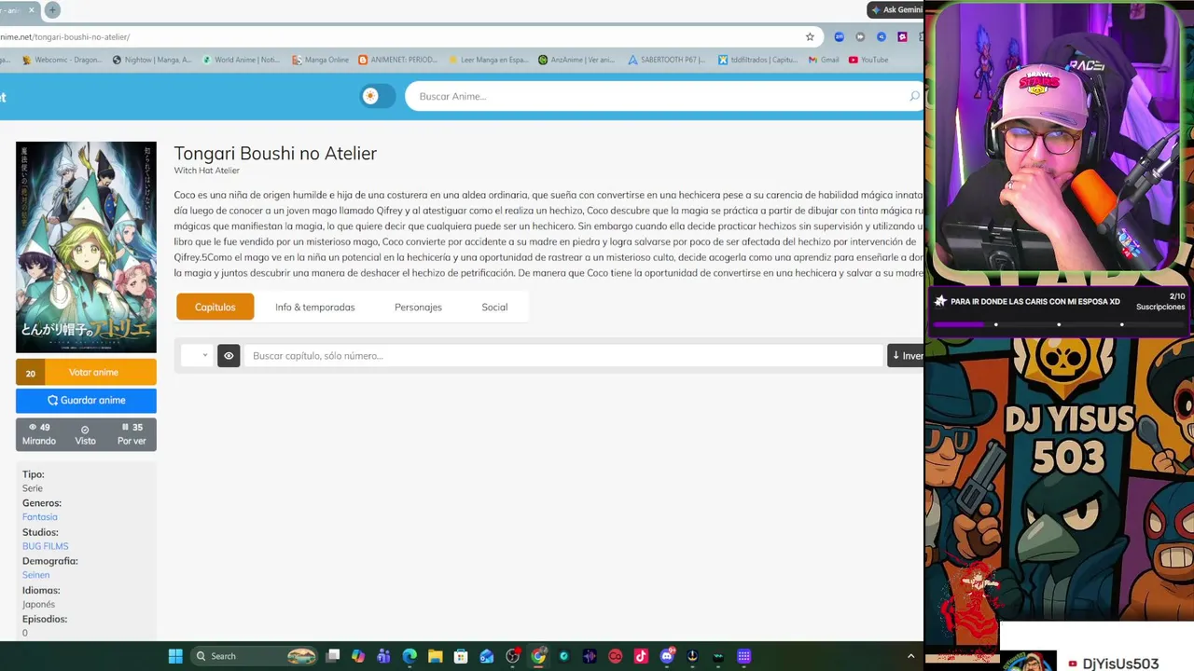Toggle the eye visibility button for chapters
Viewport: 1194px width, 671px height.
(229, 355)
